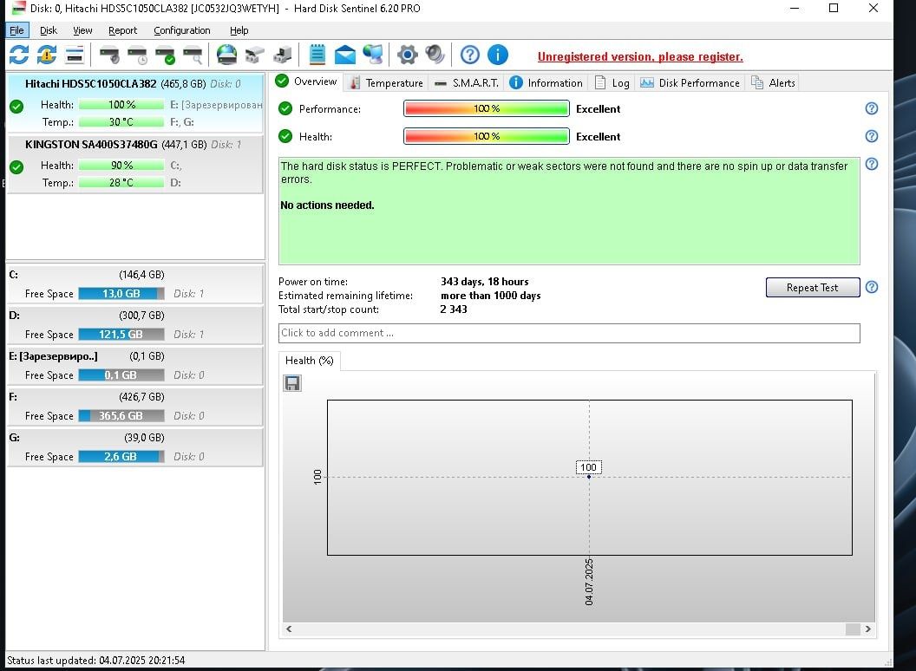Click the Kingston Health 90 % bar
This screenshot has width=916, height=671.
click(121, 166)
